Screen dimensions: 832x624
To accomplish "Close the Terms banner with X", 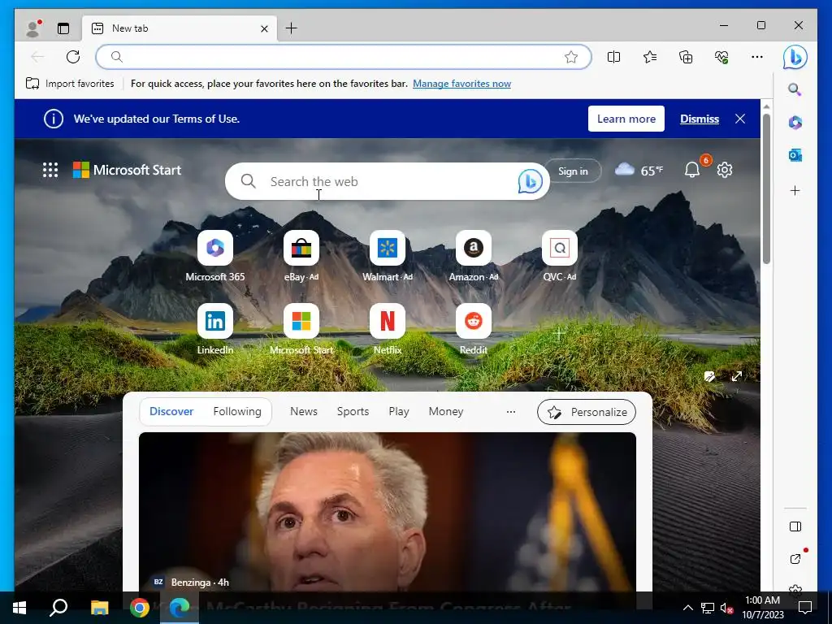I will point(740,119).
